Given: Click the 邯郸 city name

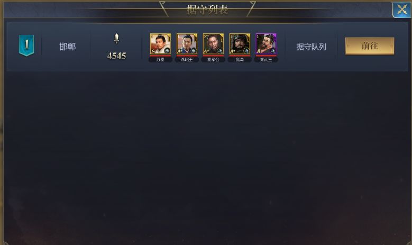Looking at the screenshot, I should 67,47.
